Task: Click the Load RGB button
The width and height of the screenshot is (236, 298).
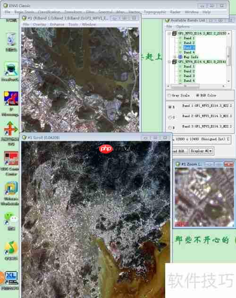Action: 180,151
